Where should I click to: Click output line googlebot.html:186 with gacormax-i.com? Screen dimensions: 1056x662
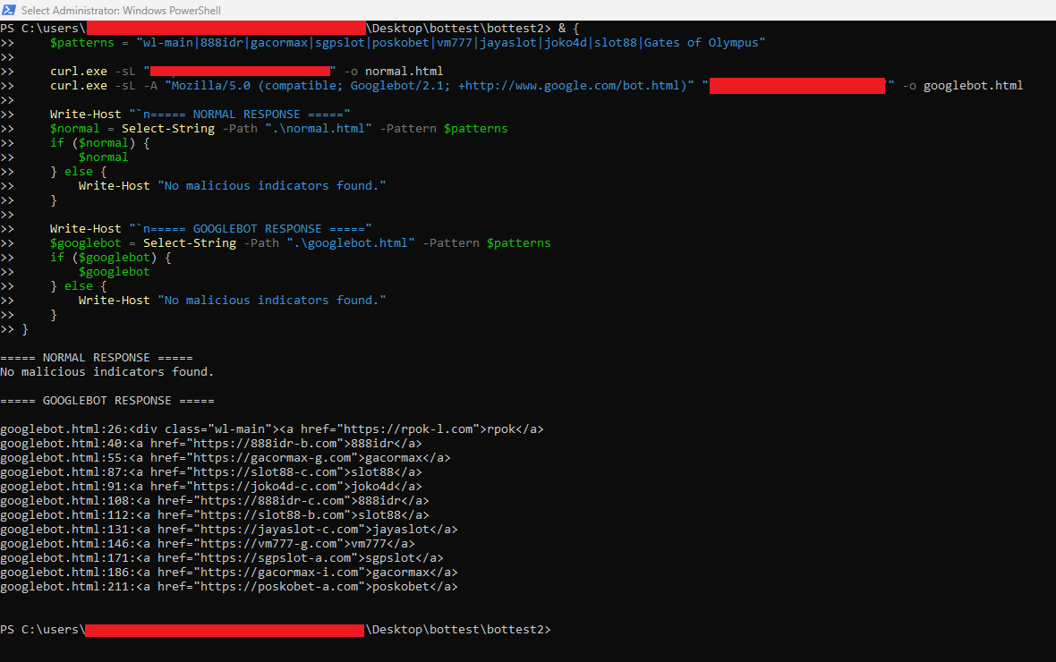229,573
